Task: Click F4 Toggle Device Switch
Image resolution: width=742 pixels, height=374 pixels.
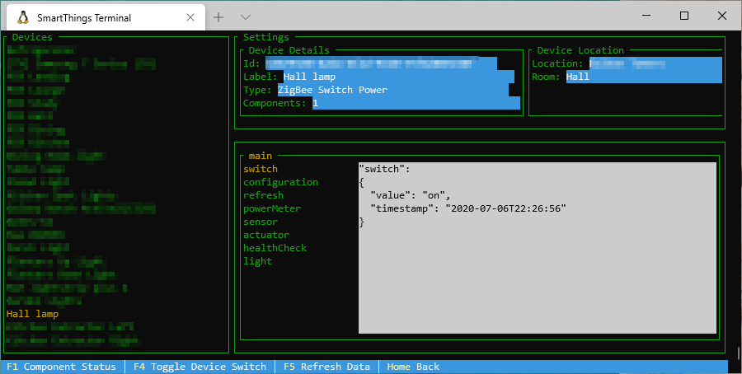Action: click(200, 367)
